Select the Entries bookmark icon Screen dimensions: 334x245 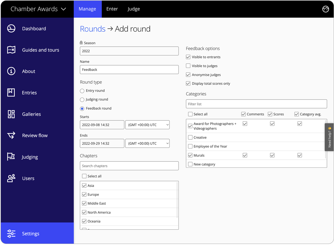pos(11,93)
